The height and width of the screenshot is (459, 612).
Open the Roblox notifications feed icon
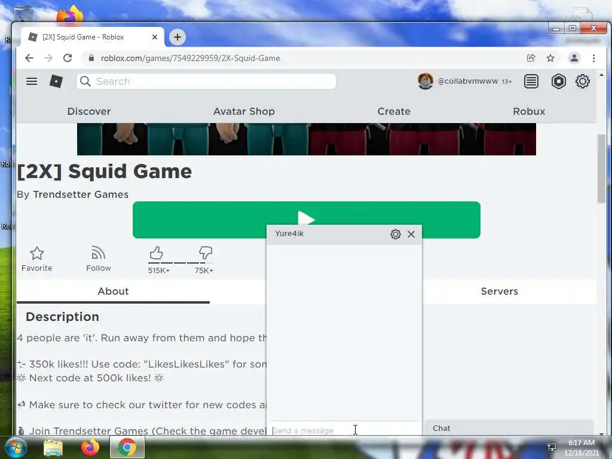[x=531, y=81]
